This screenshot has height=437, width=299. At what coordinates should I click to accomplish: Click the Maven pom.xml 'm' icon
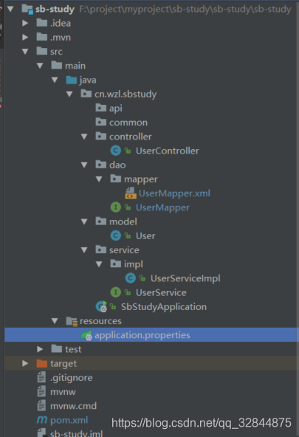[x=42, y=420]
